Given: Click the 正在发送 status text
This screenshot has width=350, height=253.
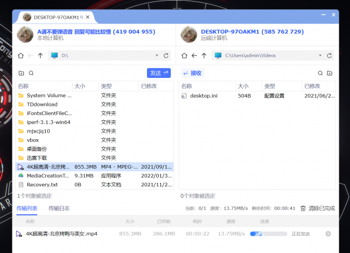Looking at the screenshot, I should [x=300, y=234].
